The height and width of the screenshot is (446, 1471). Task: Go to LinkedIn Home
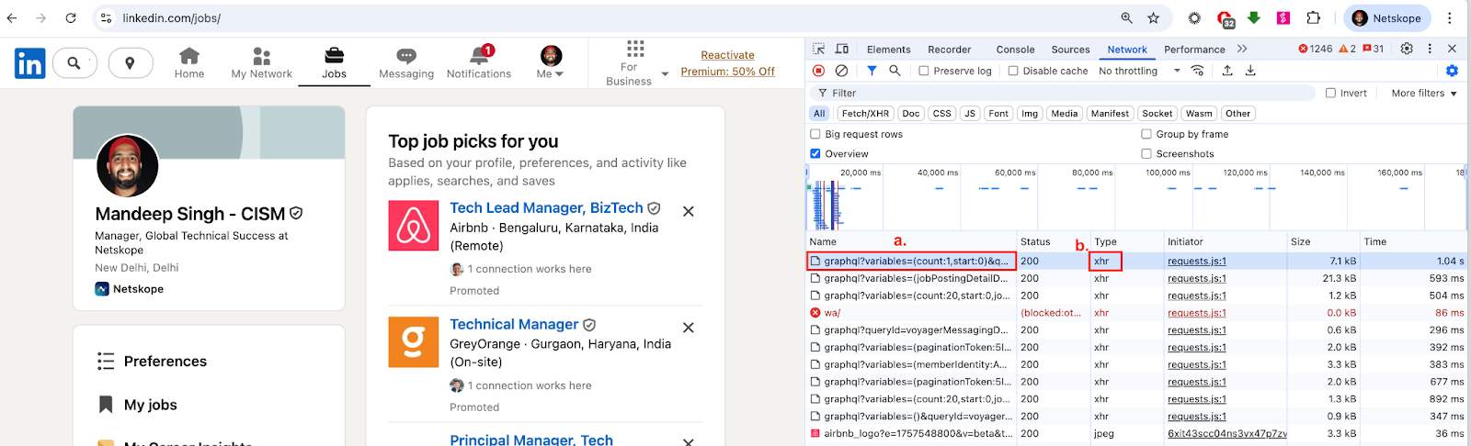[x=189, y=63]
